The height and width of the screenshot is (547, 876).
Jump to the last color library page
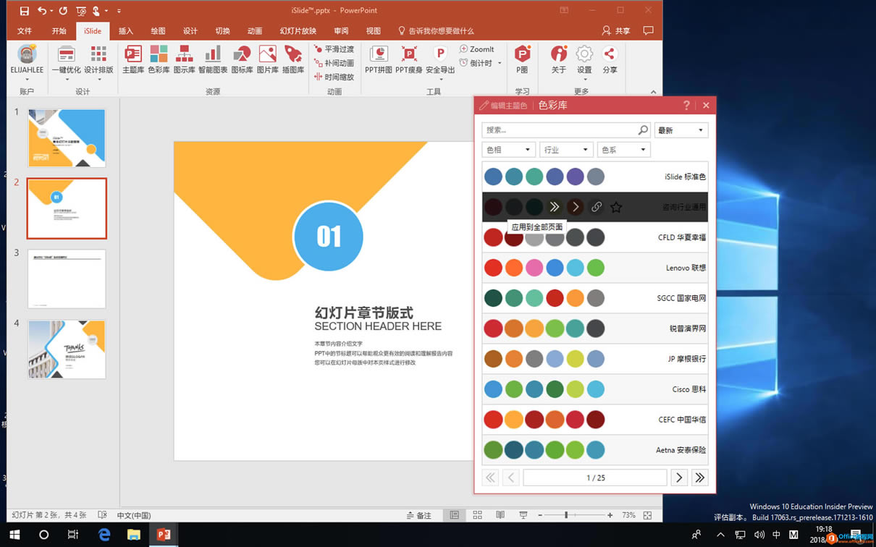(x=700, y=478)
